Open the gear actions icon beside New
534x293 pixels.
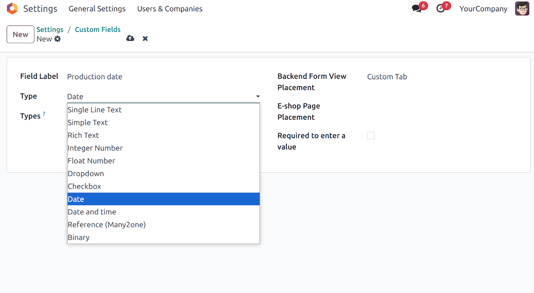point(58,39)
